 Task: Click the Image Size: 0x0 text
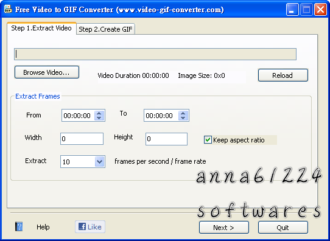click(202, 75)
